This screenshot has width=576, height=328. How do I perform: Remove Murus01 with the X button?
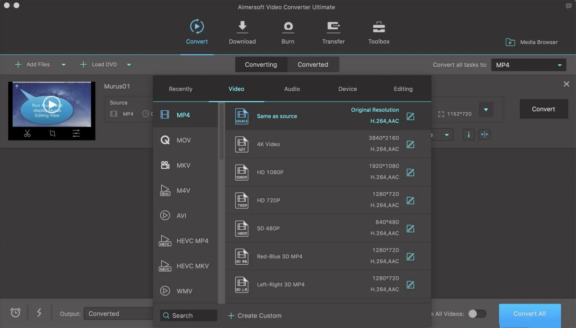coord(566,84)
